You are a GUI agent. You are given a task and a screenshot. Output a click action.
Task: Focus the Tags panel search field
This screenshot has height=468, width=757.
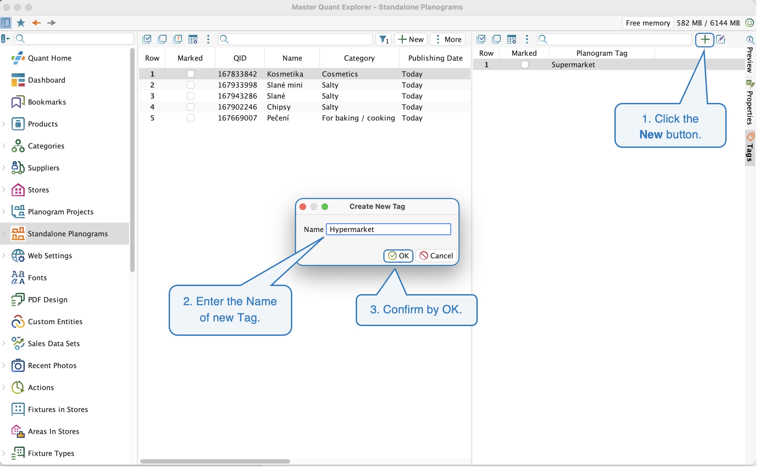(x=614, y=39)
